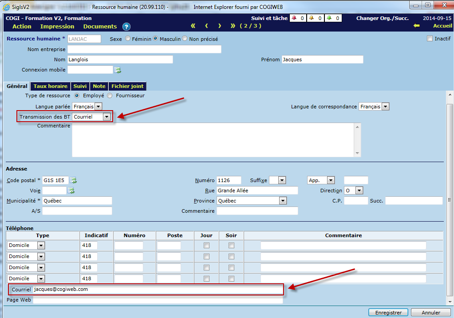Go to the first record arrow

coord(193,26)
